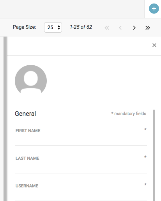Close the user details panel
The image size is (161, 201).
154,45
